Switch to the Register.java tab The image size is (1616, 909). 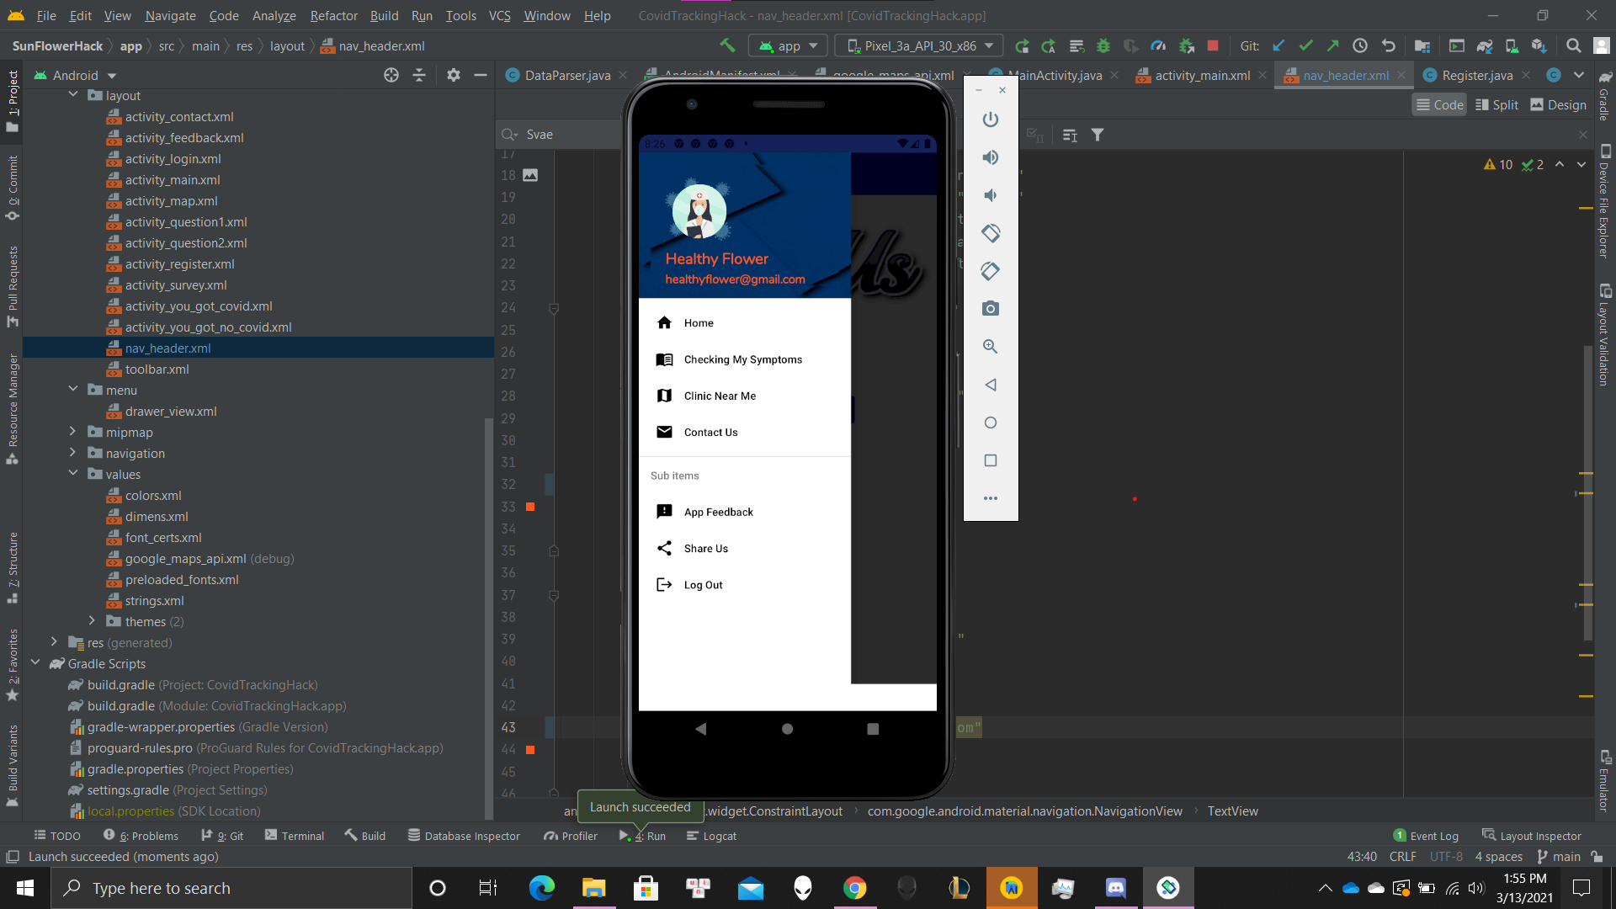pyautogui.click(x=1476, y=75)
